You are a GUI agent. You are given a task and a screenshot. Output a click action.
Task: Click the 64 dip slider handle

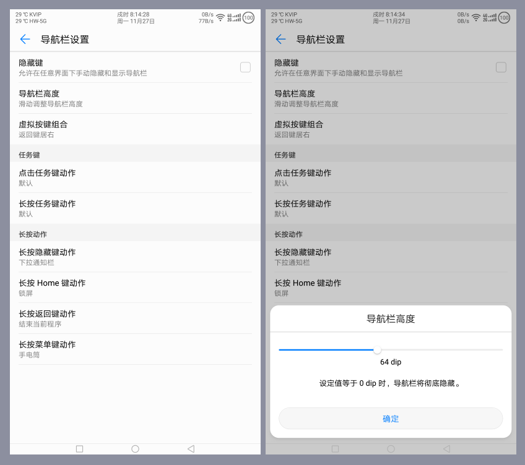[x=377, y=350]
